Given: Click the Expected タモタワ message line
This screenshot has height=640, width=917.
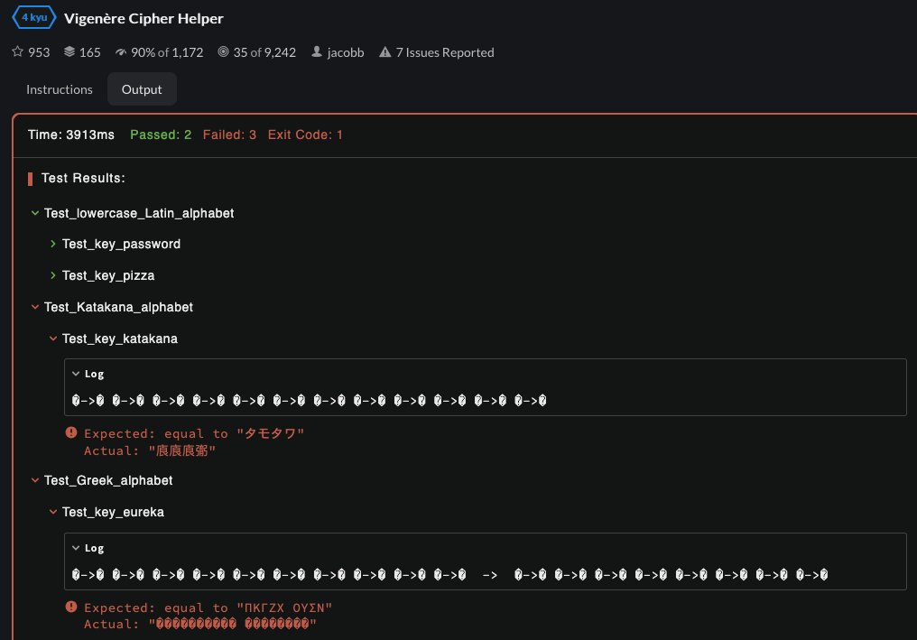Looking at the screenshot, I should pyautogui.click(x=194, y=433).
